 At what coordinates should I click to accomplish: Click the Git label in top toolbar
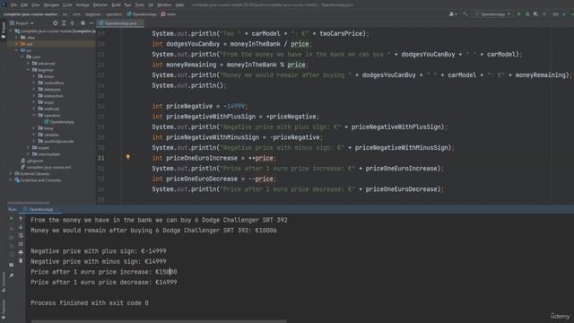[555, 14]
